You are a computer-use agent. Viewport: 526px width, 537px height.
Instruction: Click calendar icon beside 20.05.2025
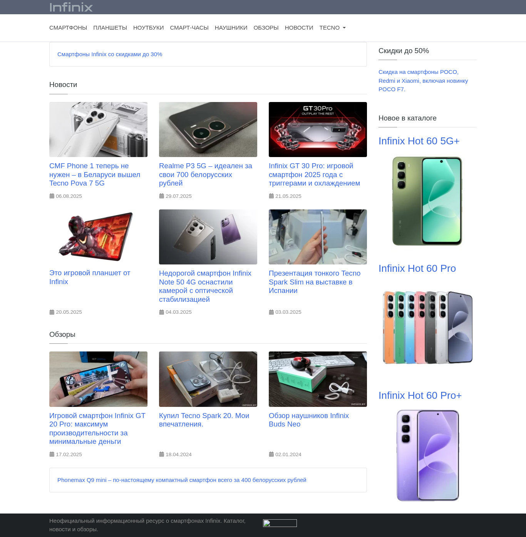(x=52, y=312)
